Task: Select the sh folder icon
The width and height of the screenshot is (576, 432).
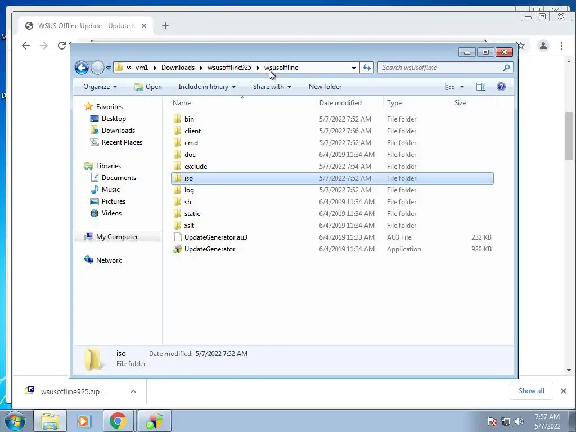Action: [177, 202]
